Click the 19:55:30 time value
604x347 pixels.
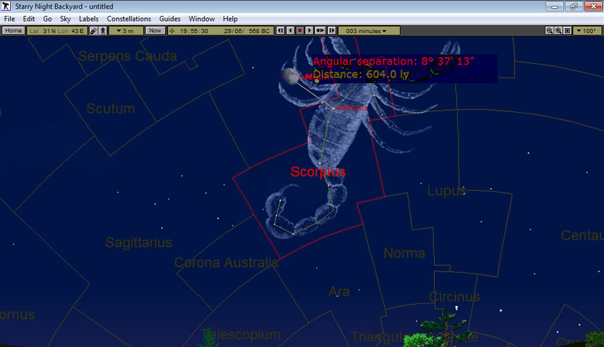tap(194, 31)
